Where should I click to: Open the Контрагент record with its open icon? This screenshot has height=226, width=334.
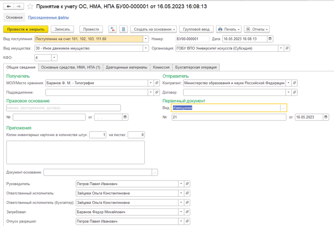coord(295,83)
